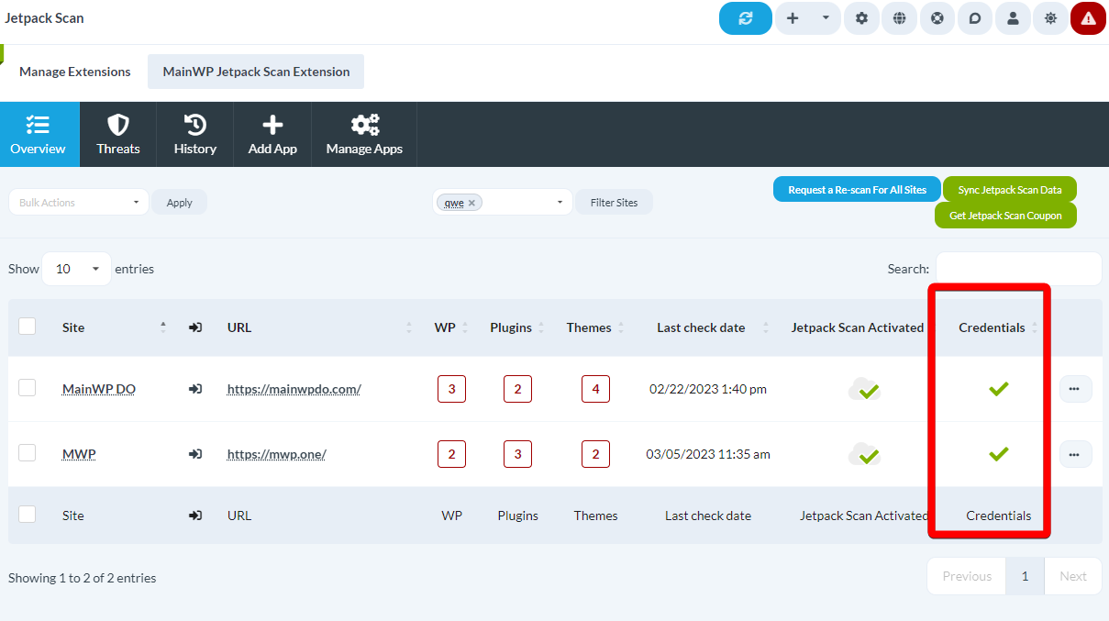This screenshot has width=1109, height=621.
Task: Click inside the Search input field
Action: (x=1018, y=268)
